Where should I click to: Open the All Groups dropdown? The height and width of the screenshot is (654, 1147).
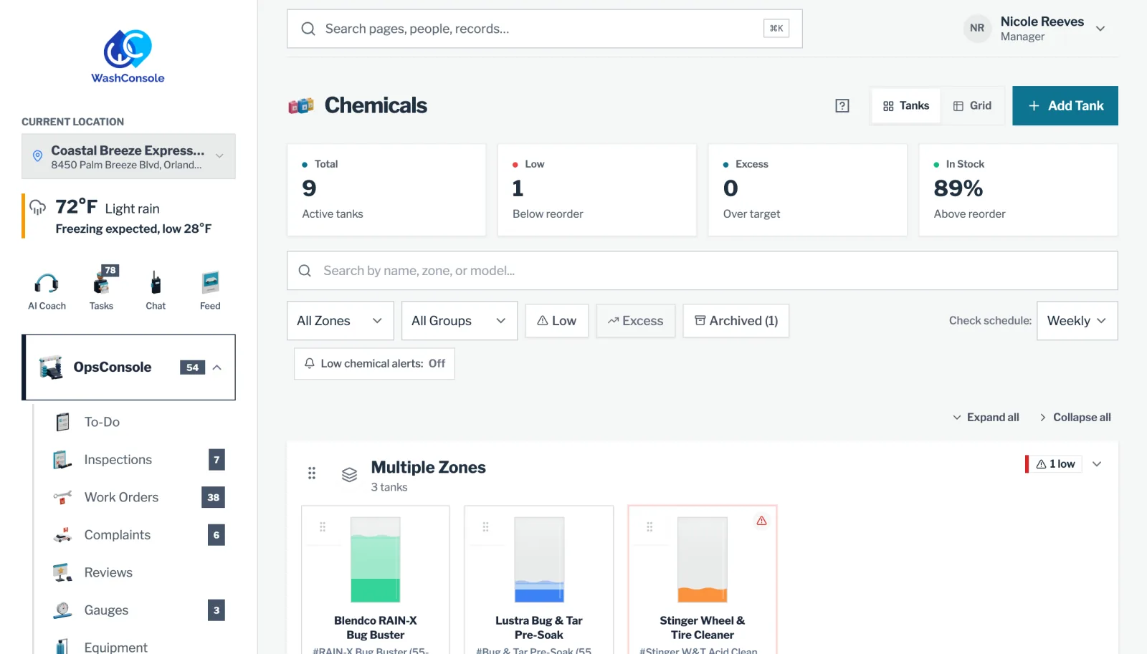click(460, 321)
